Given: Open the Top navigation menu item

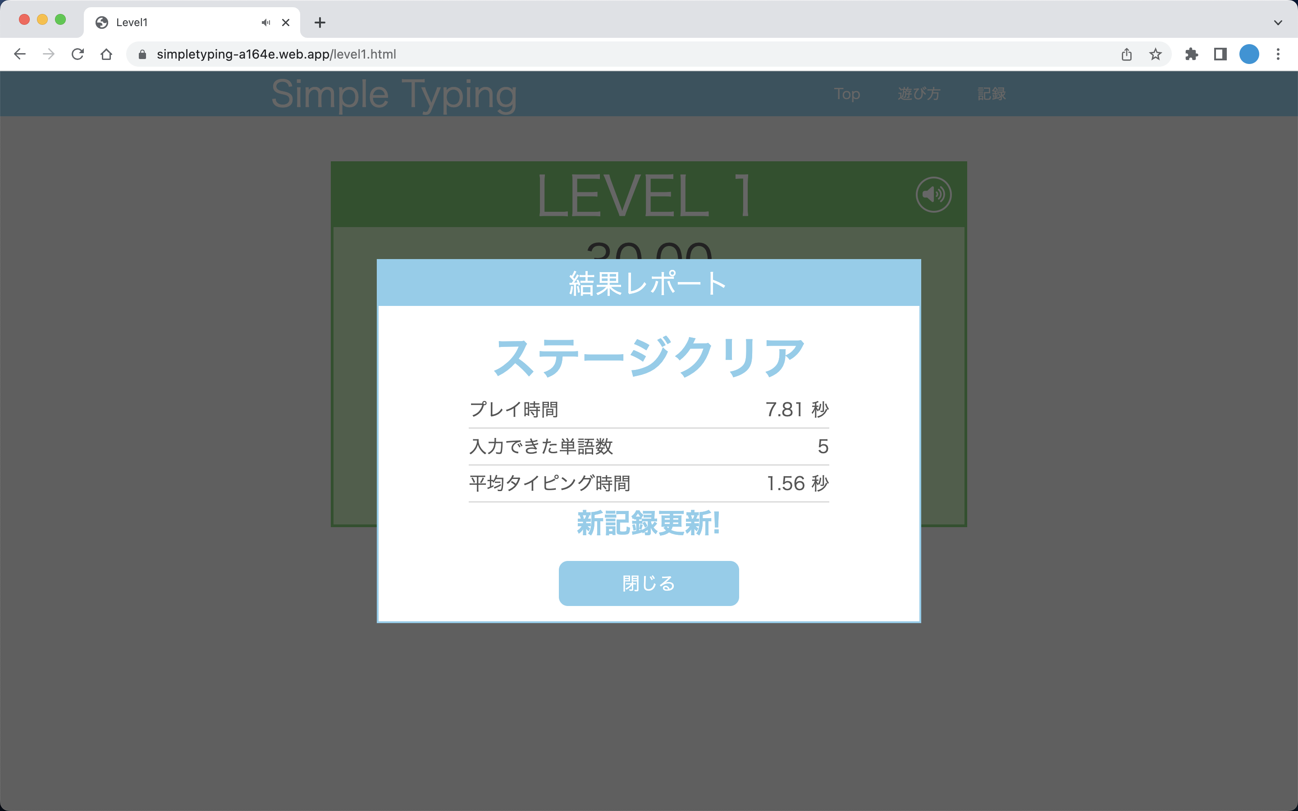Looking at the screenshot, I should pos(847,94).
